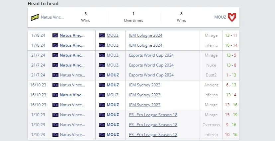Click EU flag beside Natus Vincere in Nuke row

(55, 65)
